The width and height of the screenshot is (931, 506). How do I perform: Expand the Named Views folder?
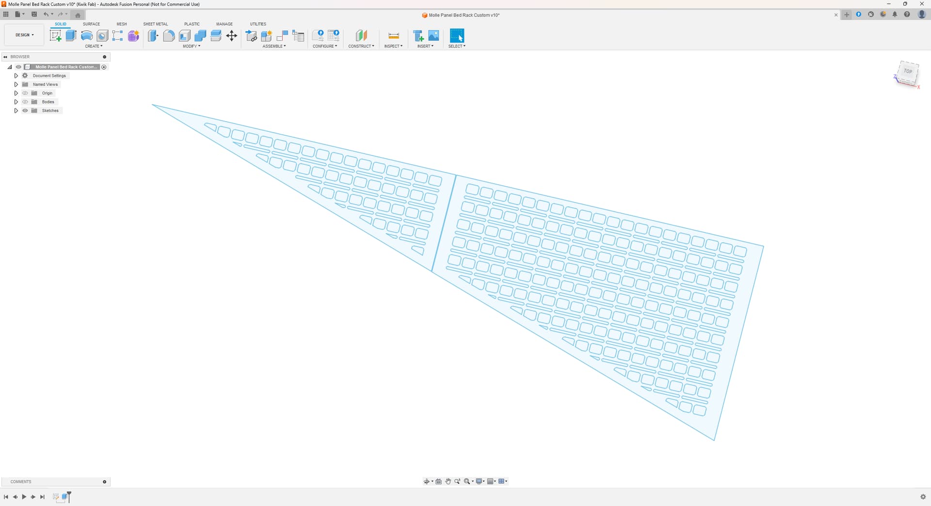tap(16, 84)
